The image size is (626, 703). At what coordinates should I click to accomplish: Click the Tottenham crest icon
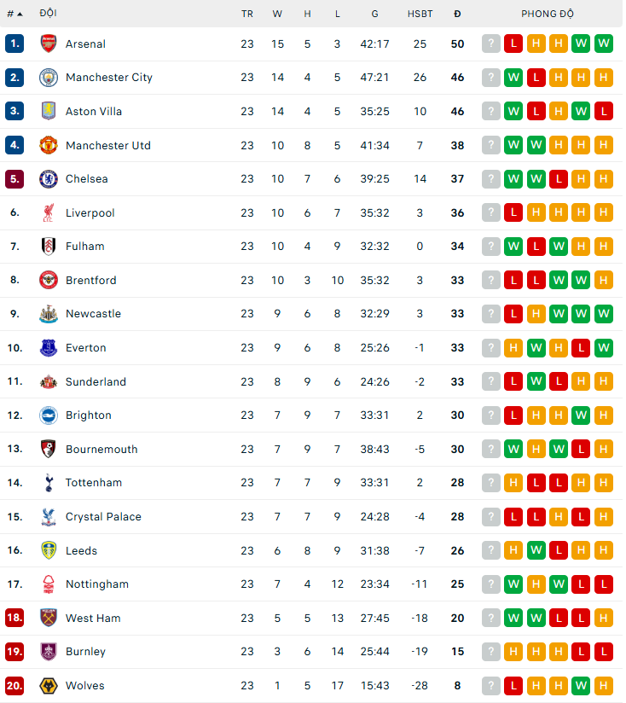(48, 483)
